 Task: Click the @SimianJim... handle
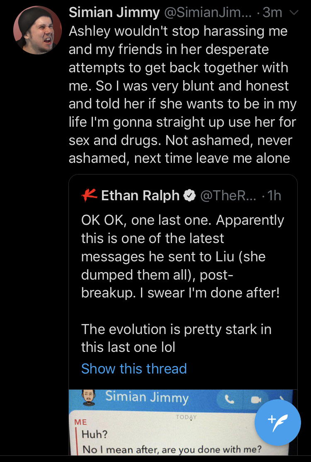coord(208,12)
